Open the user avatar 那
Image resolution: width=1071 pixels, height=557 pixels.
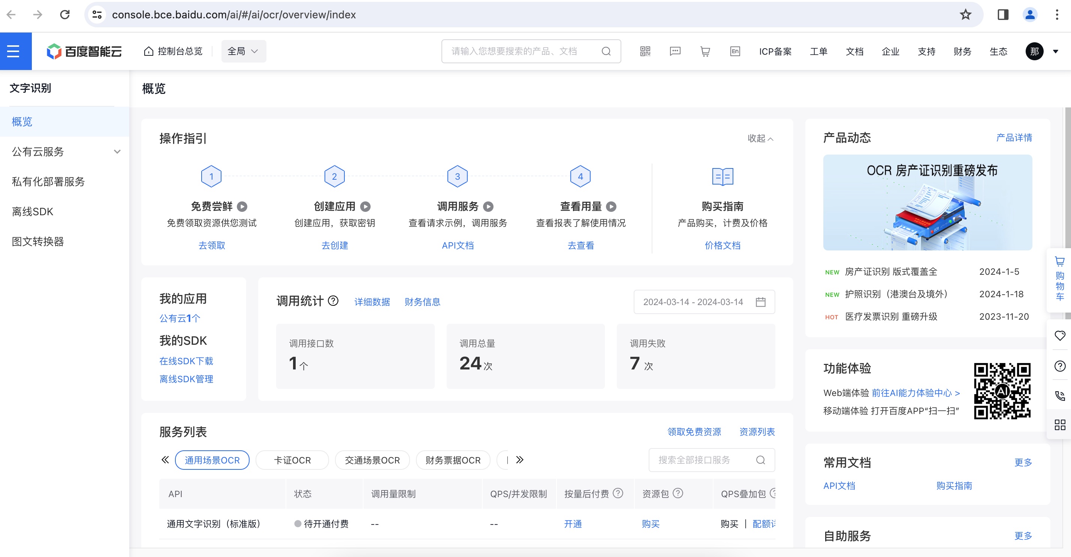click(x=1034, y=51)
